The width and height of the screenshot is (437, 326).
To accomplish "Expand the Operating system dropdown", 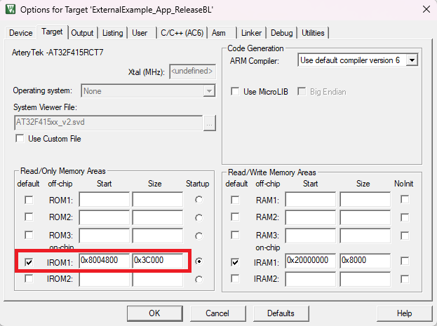I will (208, 91).
